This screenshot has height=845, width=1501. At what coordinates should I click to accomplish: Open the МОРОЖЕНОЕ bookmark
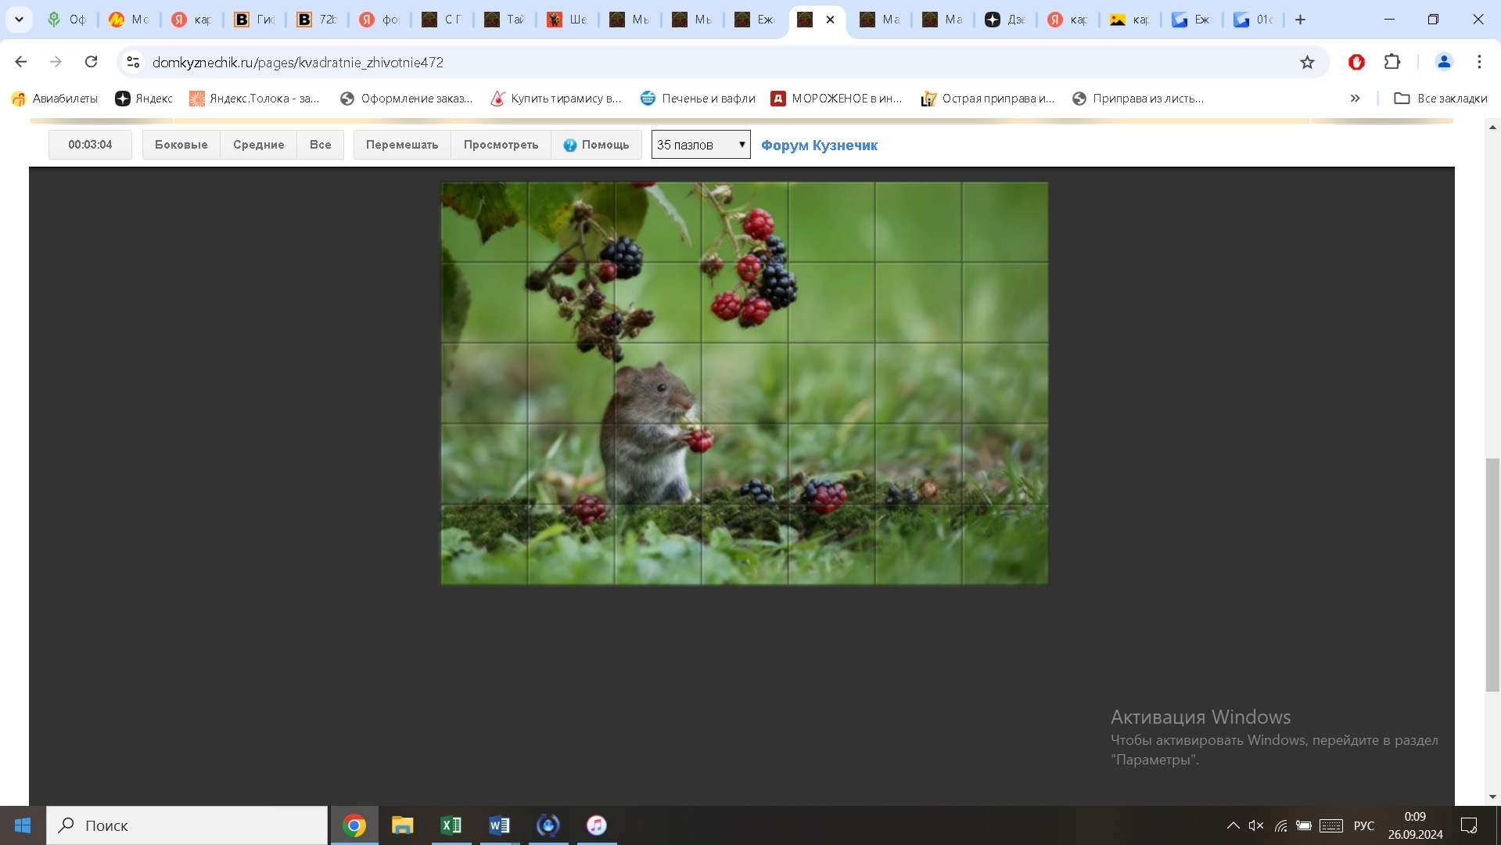pos(837,98)
